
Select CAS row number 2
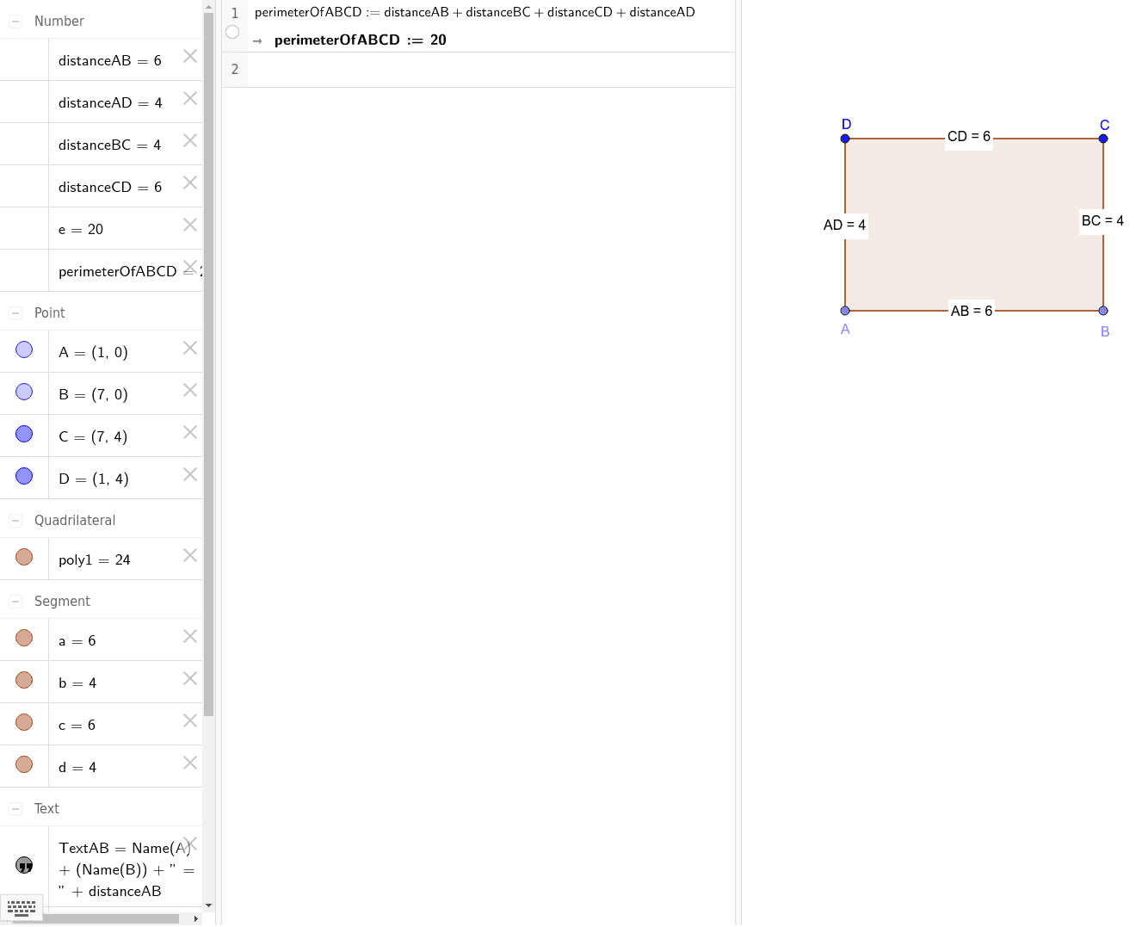click(x=235, y=69)
